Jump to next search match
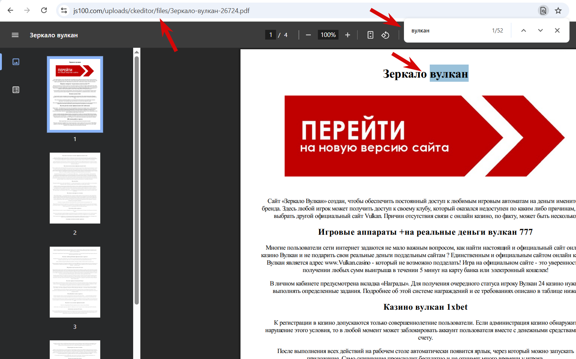Viewport: 576px width, 359px height. pyautogui.click(x=540, y=31)
